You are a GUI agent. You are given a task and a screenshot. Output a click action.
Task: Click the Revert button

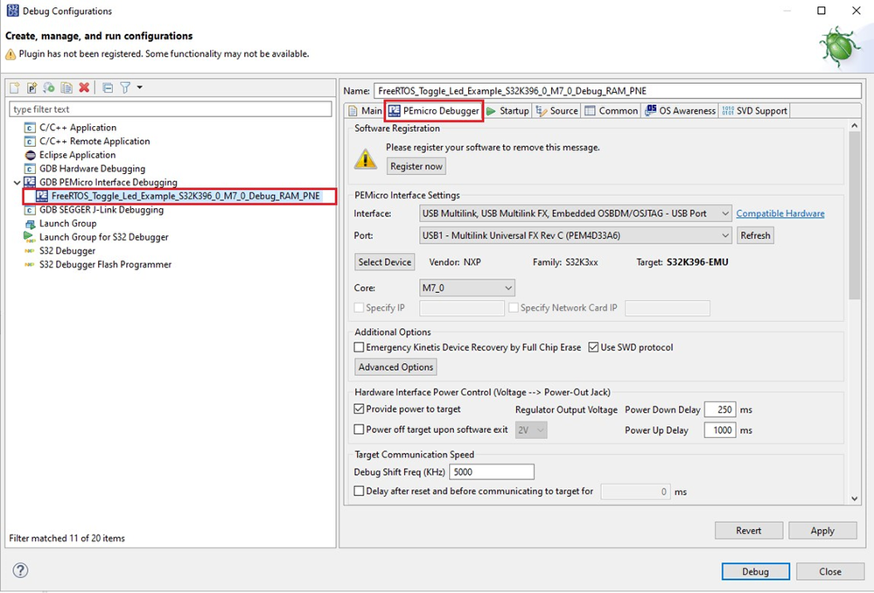click(749, 531)
